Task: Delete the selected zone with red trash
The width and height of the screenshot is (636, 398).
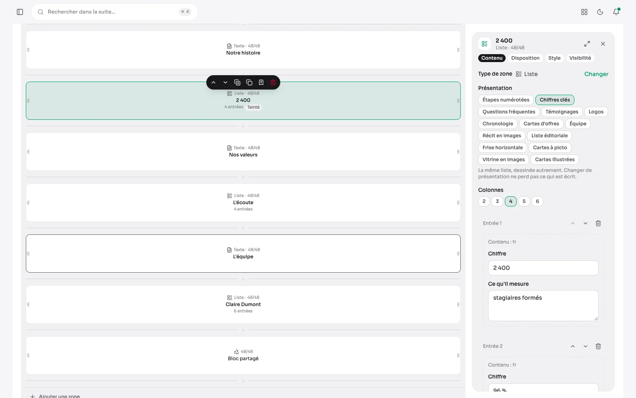Action: coord(273,82)
